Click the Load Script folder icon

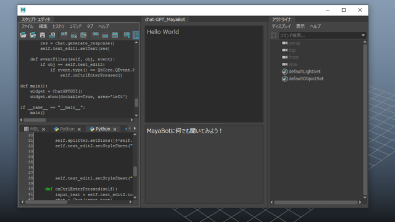(x=23, y=35)
